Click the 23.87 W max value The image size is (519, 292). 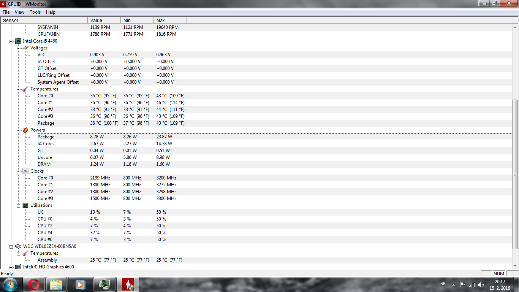(164, 137)
